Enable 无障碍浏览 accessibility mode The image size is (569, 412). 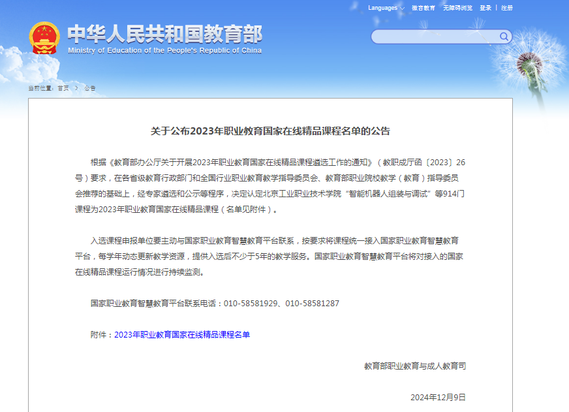[x=457, y=8]
